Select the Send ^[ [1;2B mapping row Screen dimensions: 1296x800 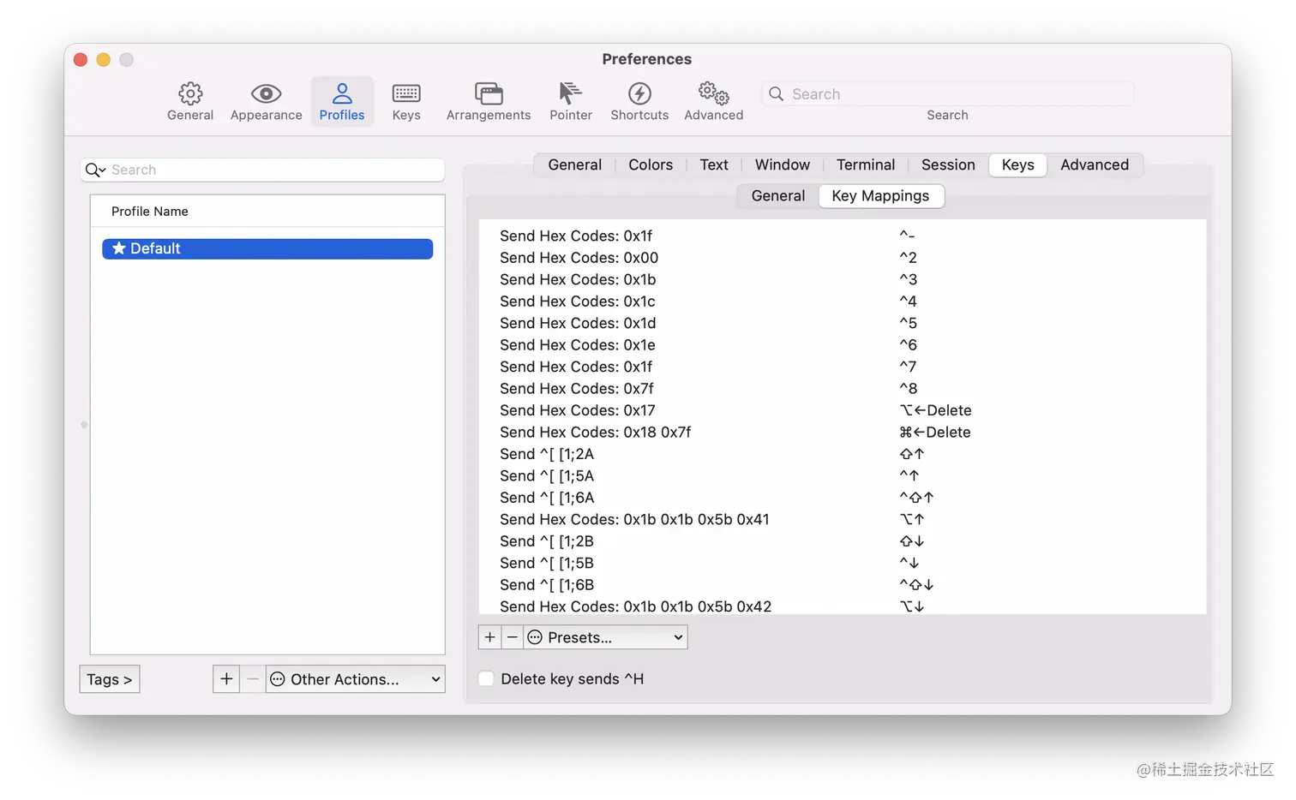point(843,541)
